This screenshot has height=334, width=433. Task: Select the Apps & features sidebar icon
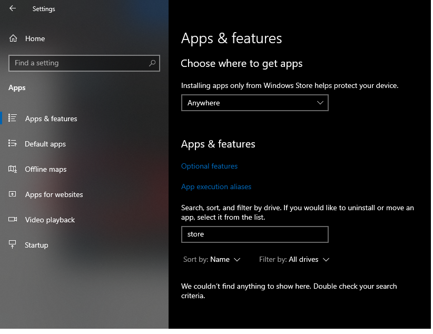coord(14,118)
